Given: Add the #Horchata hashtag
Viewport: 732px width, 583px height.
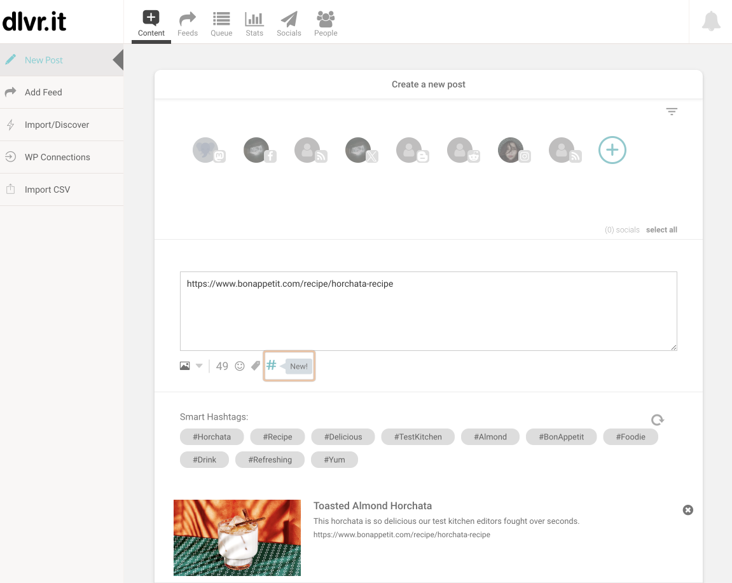Looking at the screenshot, I should (212, 437).
